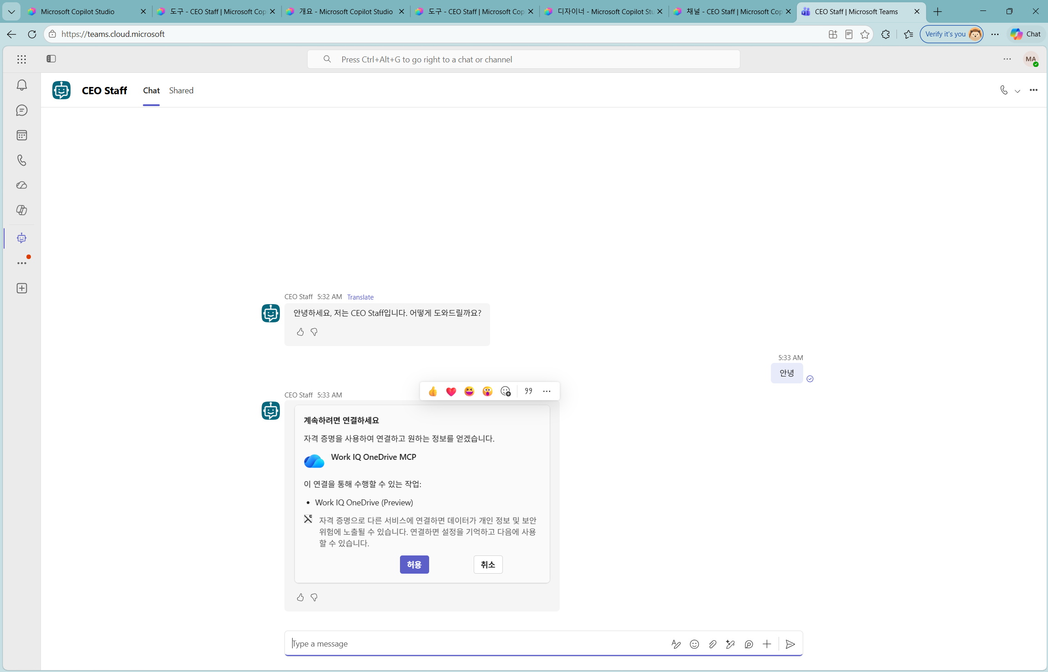Select the CEO Staff bot icon in sidebar
This screenshot has height=672, width=1048.
[x=22, y=238]
